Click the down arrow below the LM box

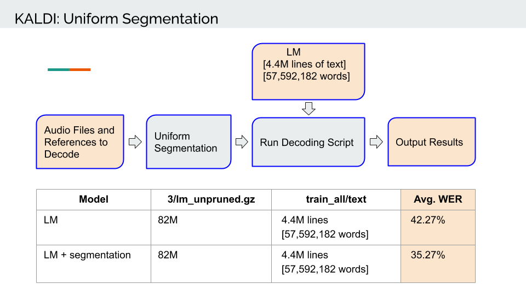308,109
